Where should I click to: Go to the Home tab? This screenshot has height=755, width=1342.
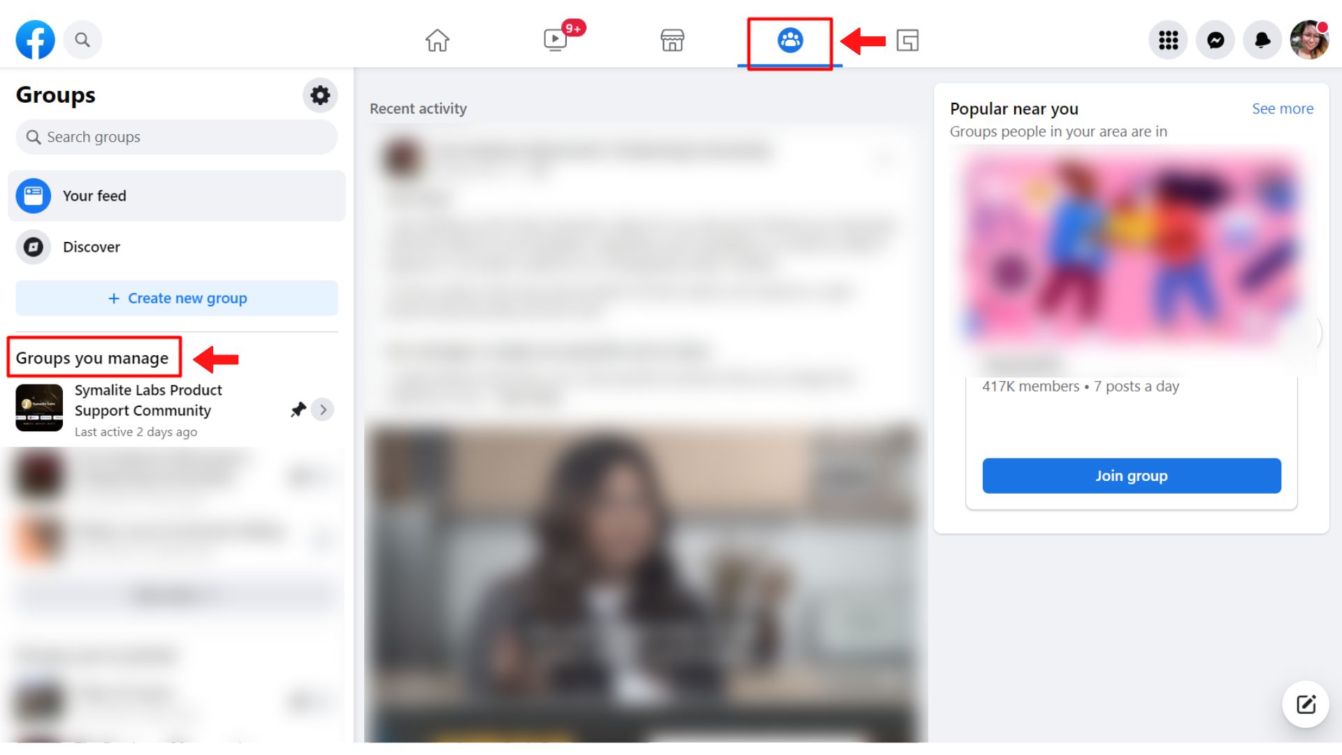point(438,40)
